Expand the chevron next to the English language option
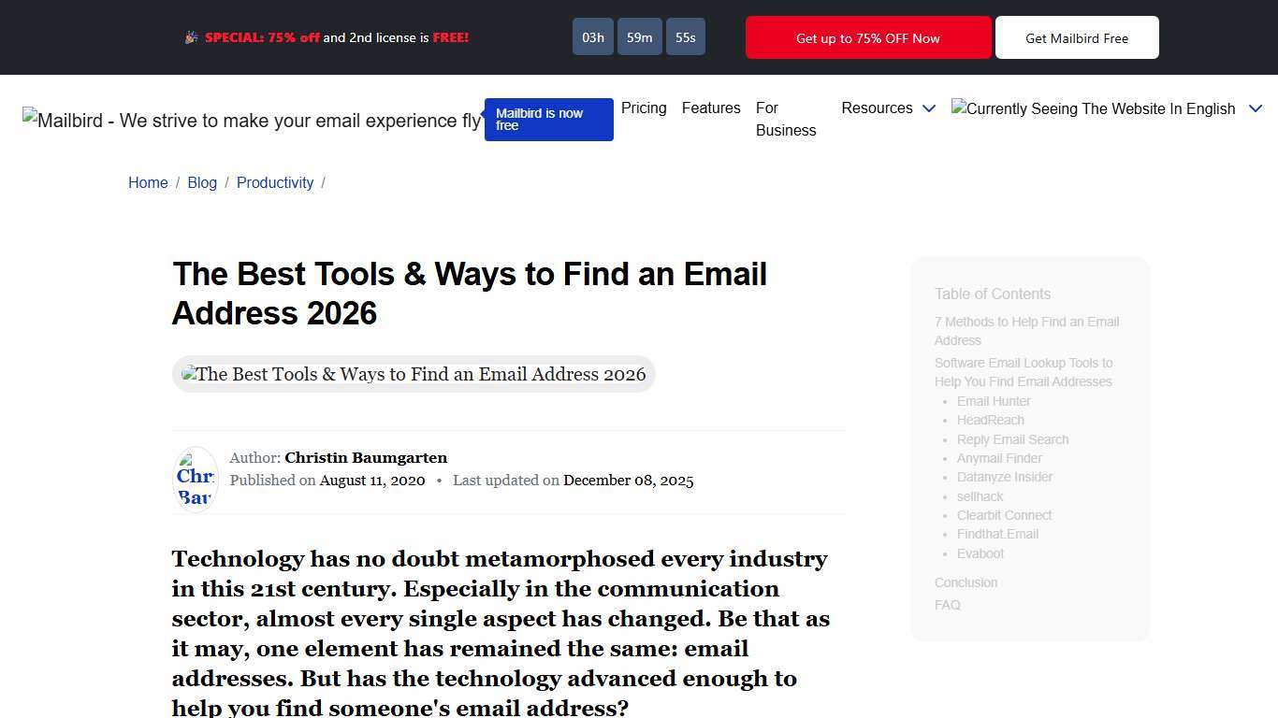The image size is (1278, 718). point(1256,108)
